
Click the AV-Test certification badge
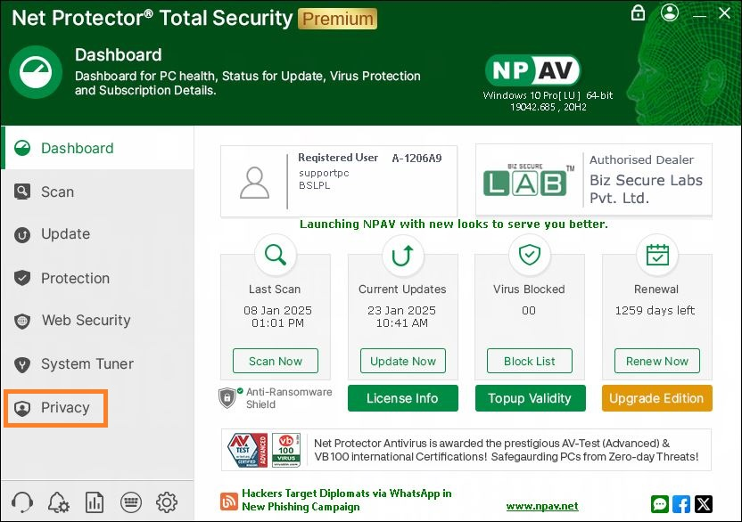tap(245, 450)
